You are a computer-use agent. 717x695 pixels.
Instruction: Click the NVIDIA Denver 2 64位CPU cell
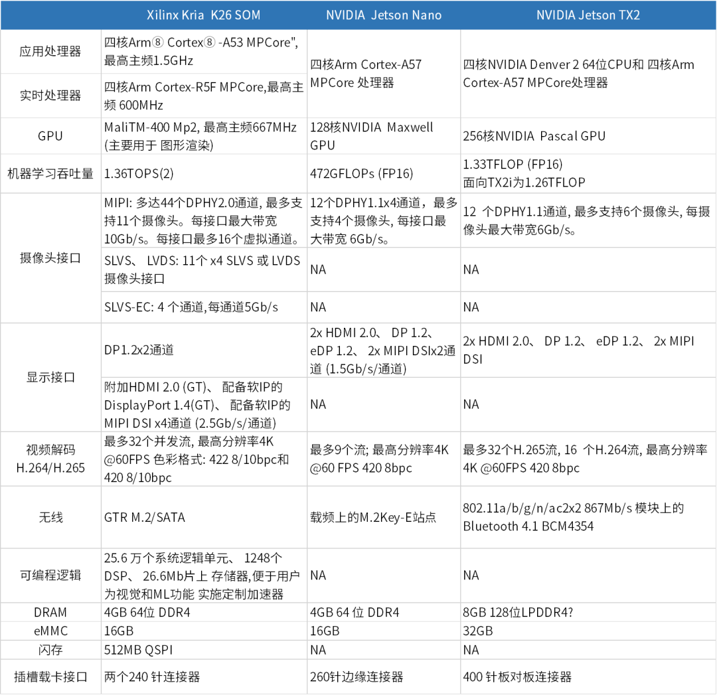588,74
